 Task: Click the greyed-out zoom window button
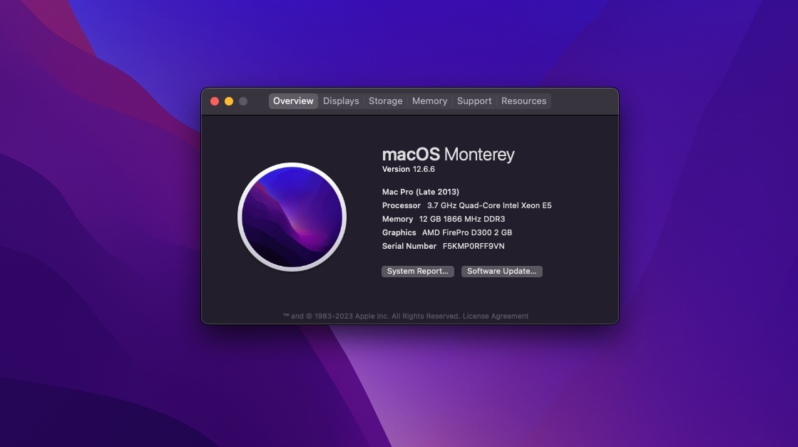click(243, 101)
